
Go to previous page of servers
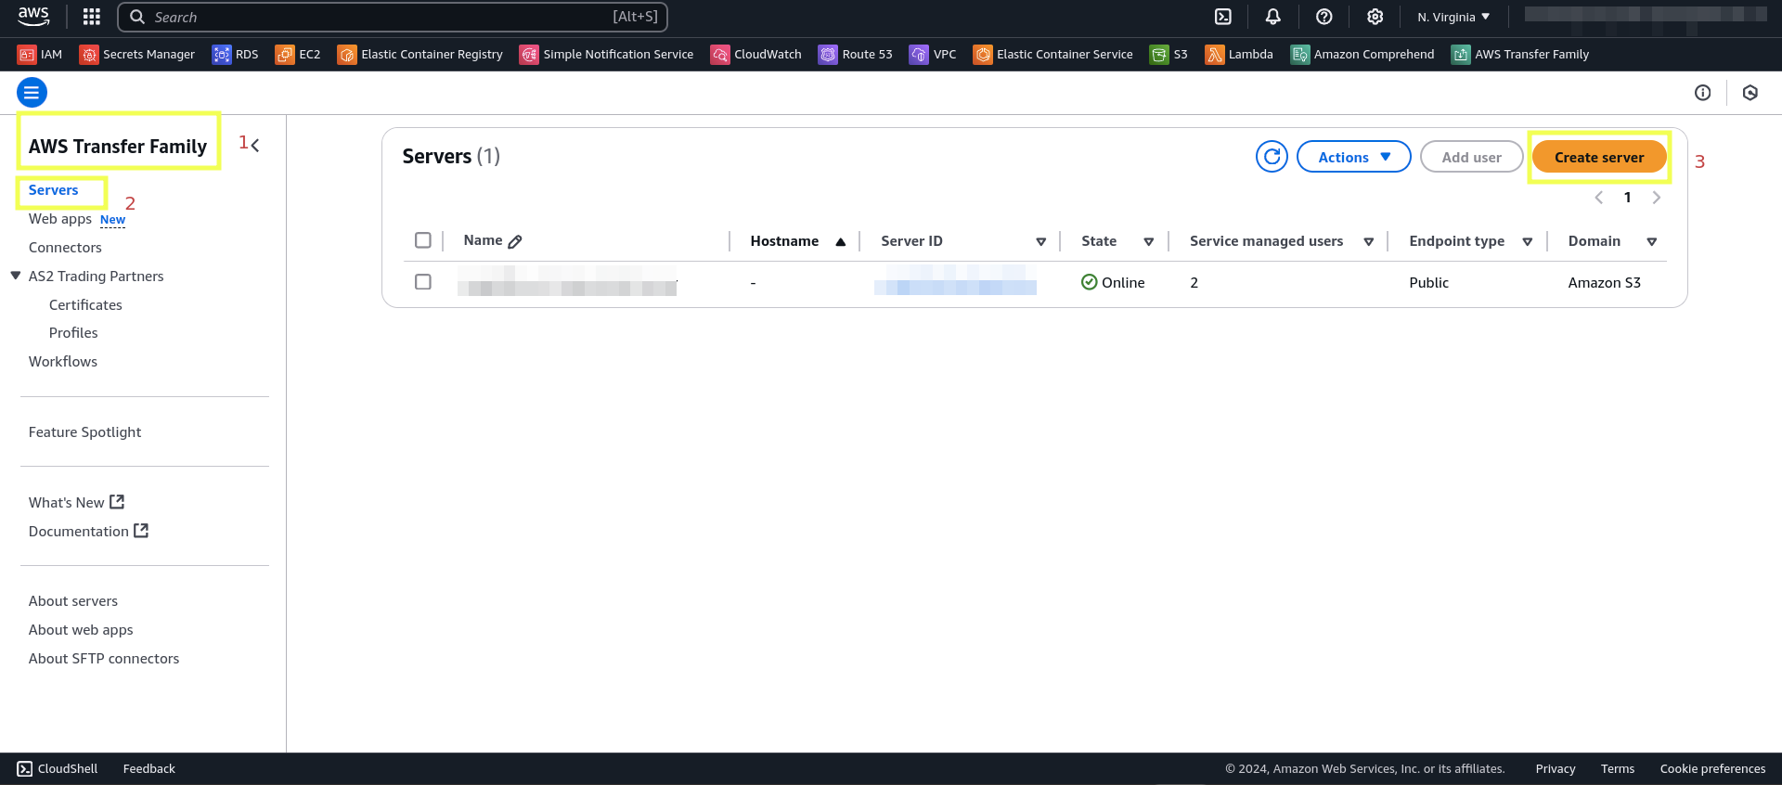(x=1598, y=198)
